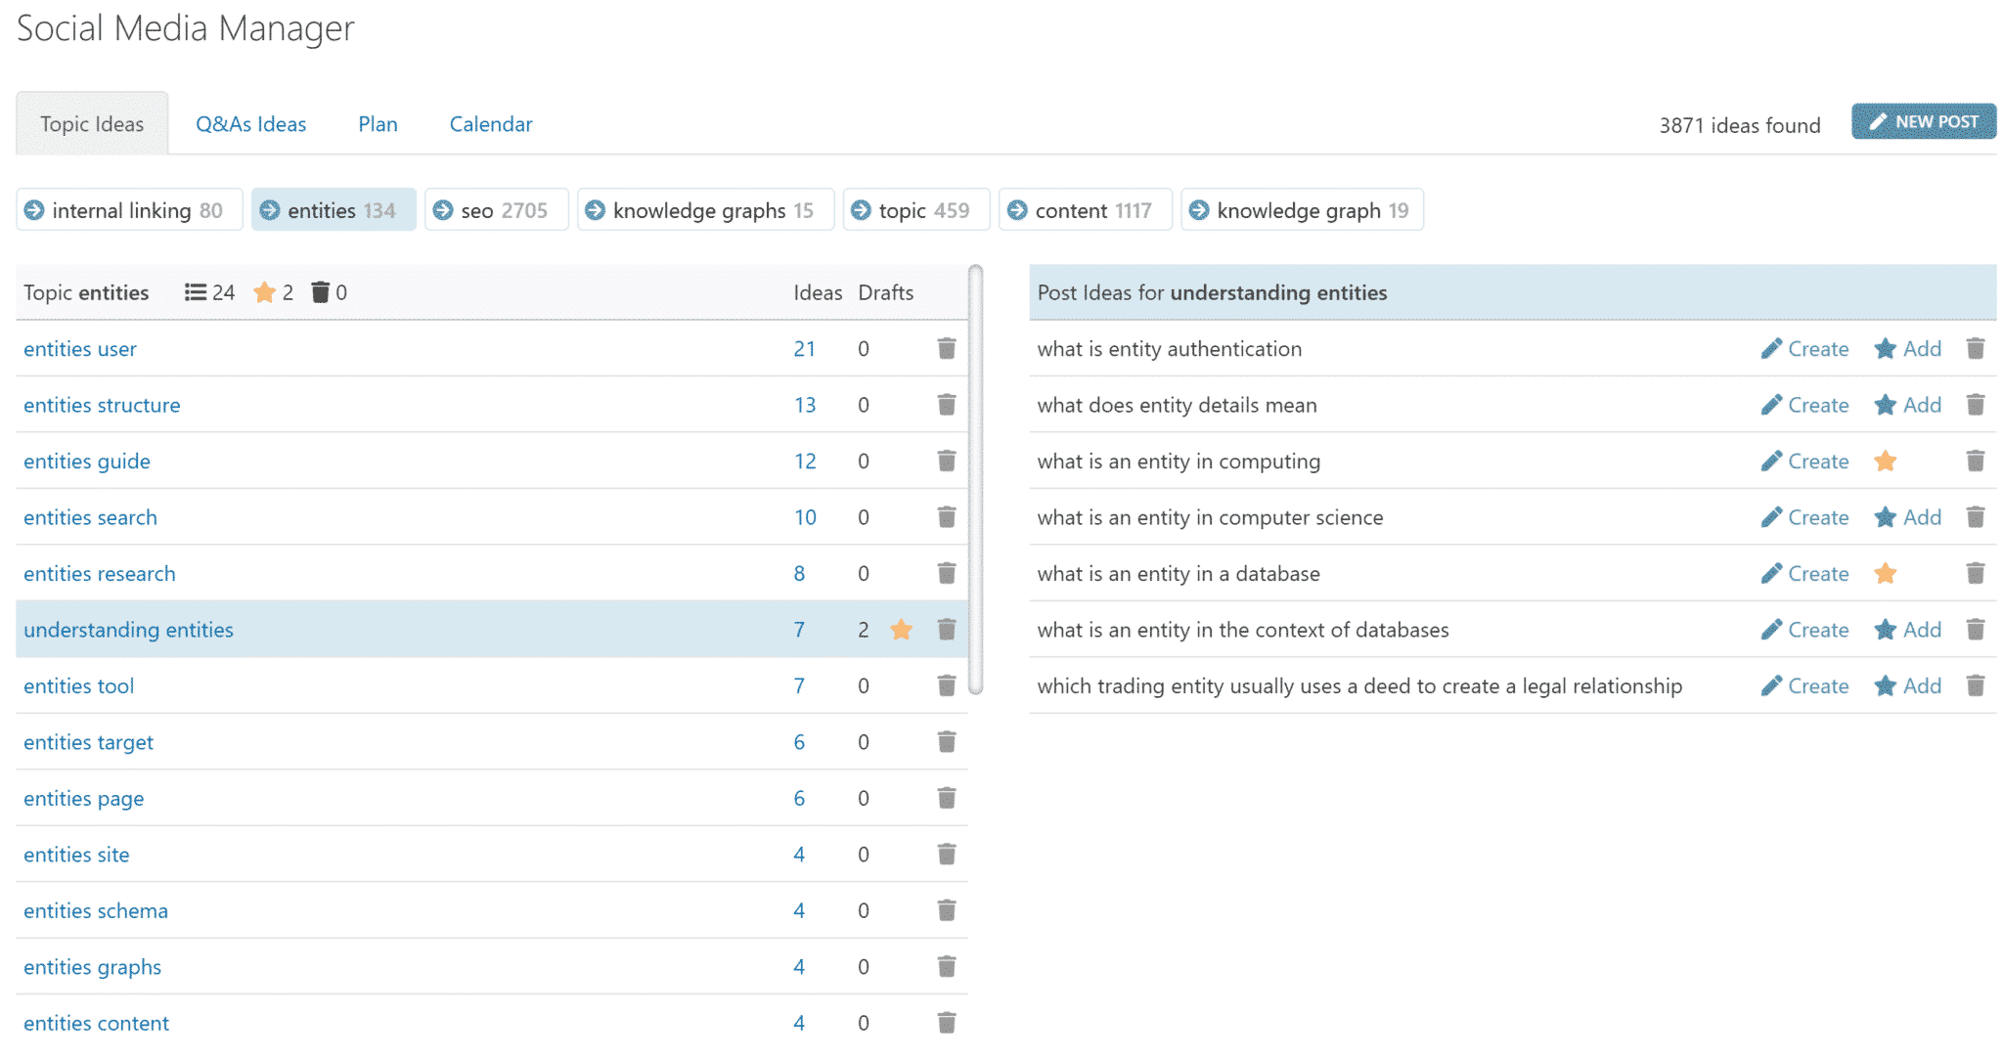
Task: Click trash filter icon in Topic entities header
Action: 320,292
